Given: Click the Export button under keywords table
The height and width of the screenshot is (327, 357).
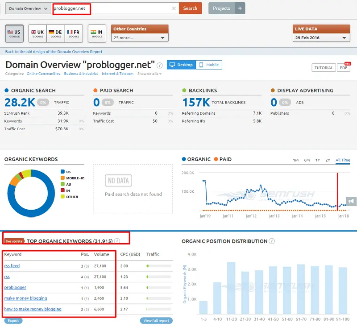Looking at the screenshot, I should click(13, 321).
